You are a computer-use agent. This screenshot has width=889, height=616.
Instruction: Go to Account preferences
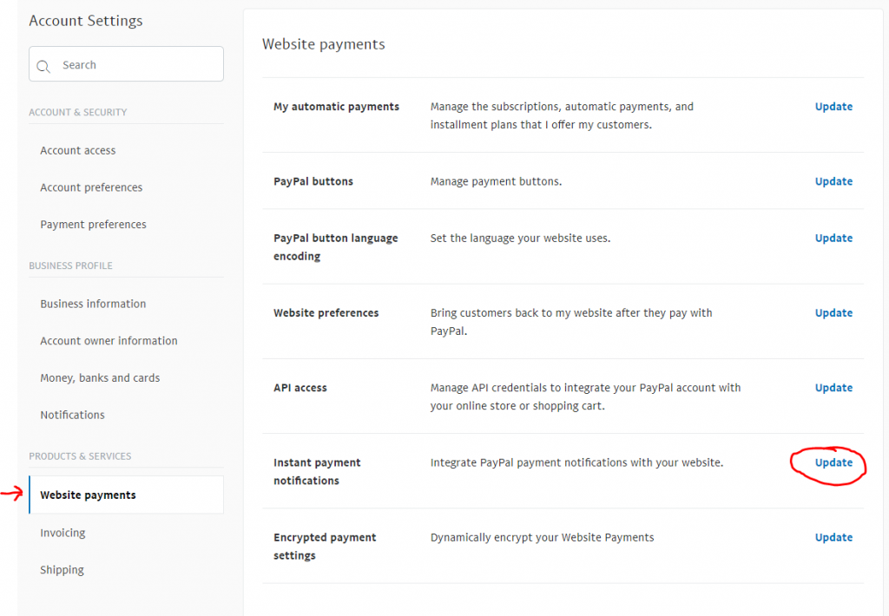[91, 187]
